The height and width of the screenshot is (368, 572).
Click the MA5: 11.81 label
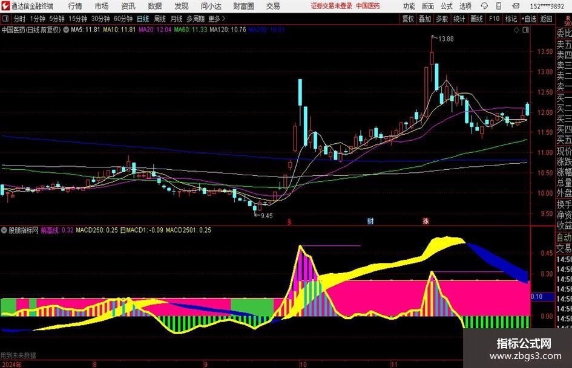(x=85, y=30)
